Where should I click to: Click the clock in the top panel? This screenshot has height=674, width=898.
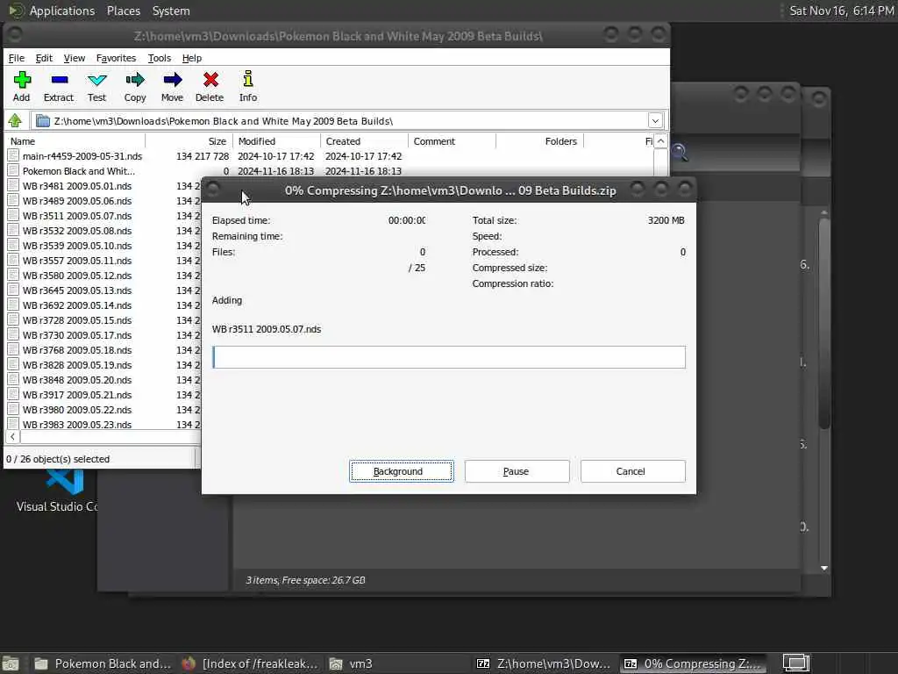coord(841,11)
